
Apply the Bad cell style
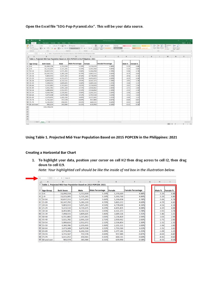tap(127, 46)
